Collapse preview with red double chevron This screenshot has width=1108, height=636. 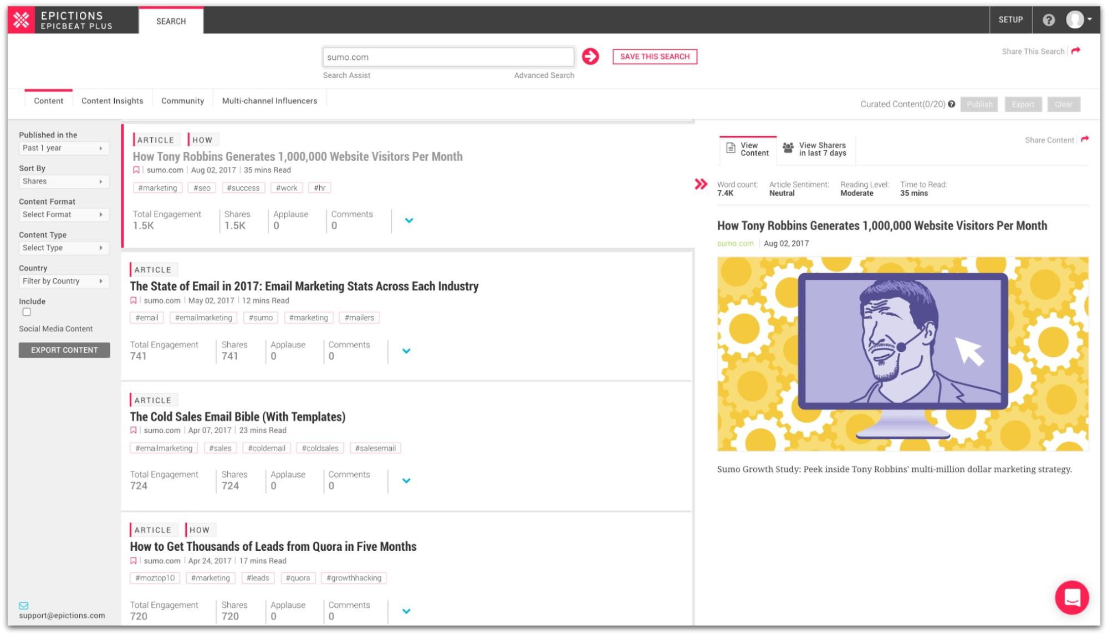point(701,184)
